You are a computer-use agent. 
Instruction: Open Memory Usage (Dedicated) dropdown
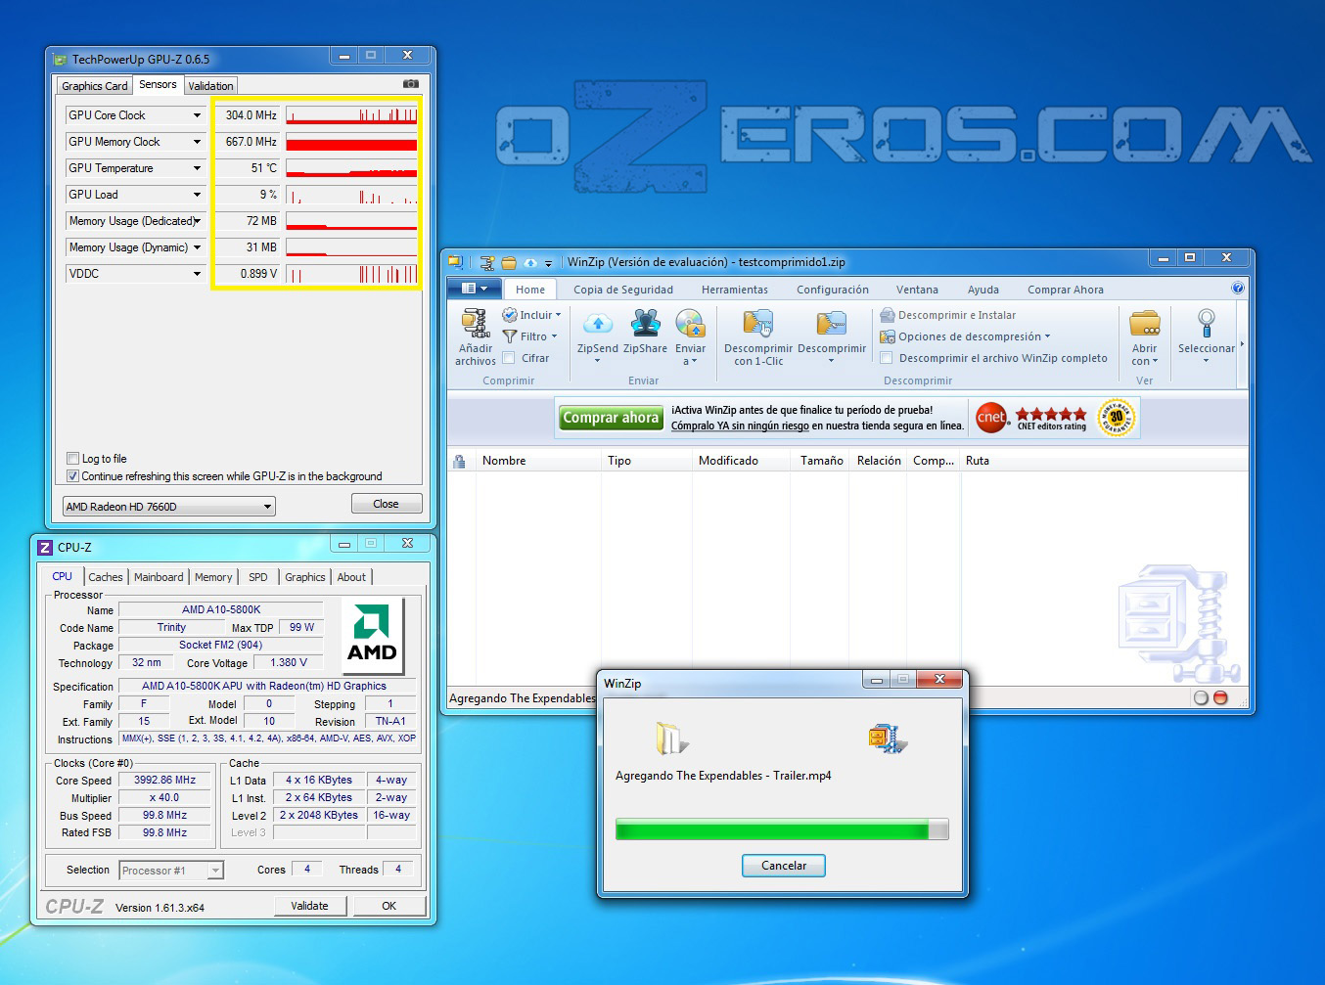pyautogui.click(x=197, y=221)
